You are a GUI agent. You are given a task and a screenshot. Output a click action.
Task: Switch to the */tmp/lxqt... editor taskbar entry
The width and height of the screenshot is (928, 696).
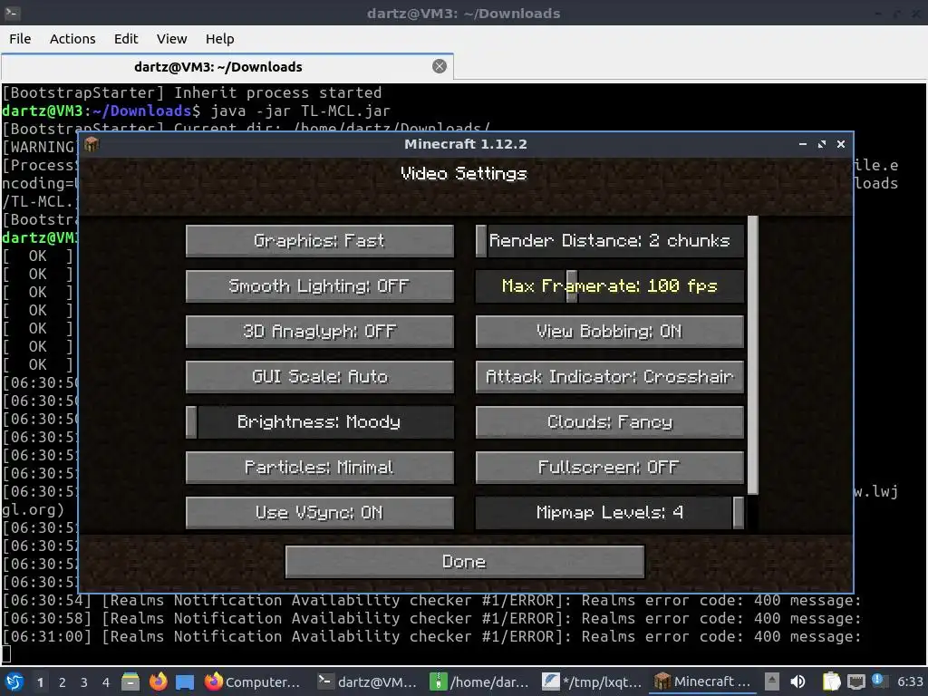pyautogui.click(x=592, y=681)
